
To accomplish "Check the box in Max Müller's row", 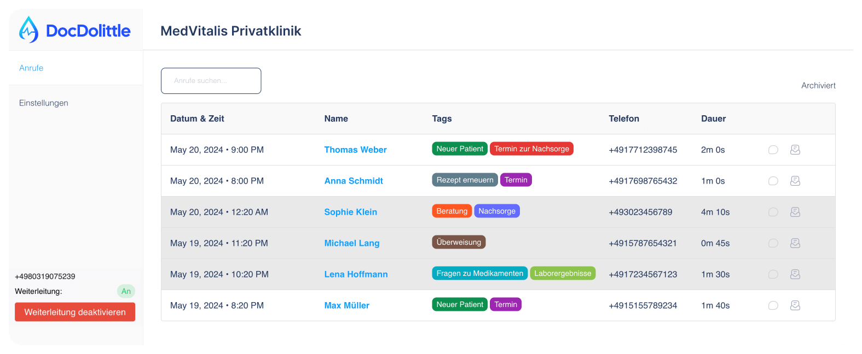I will (x=773, y=305).
